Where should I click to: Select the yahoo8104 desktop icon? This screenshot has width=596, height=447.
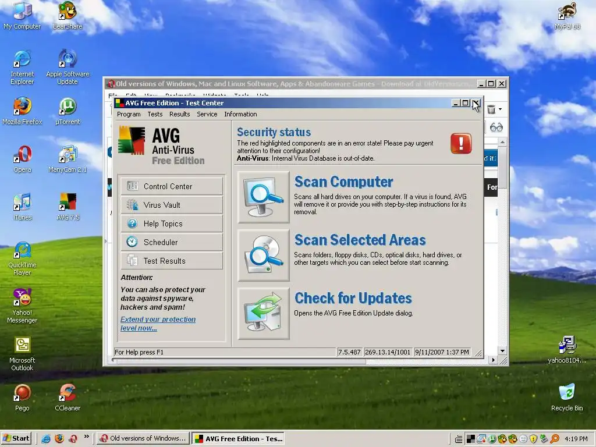(567, 350)
